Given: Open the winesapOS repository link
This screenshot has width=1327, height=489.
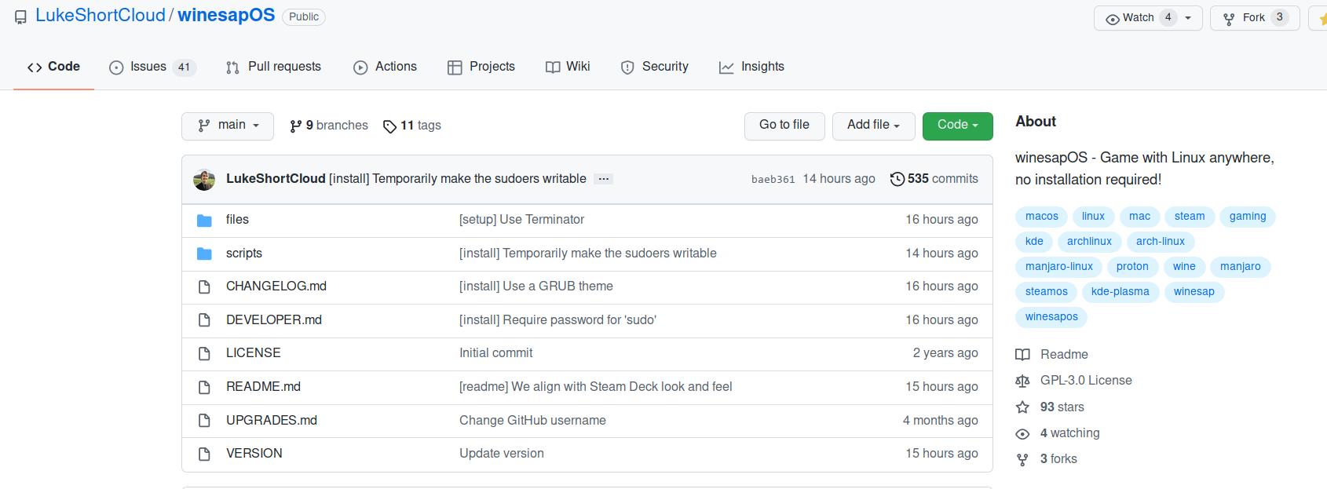Looking at the screenshot, I should coord(226,16).
